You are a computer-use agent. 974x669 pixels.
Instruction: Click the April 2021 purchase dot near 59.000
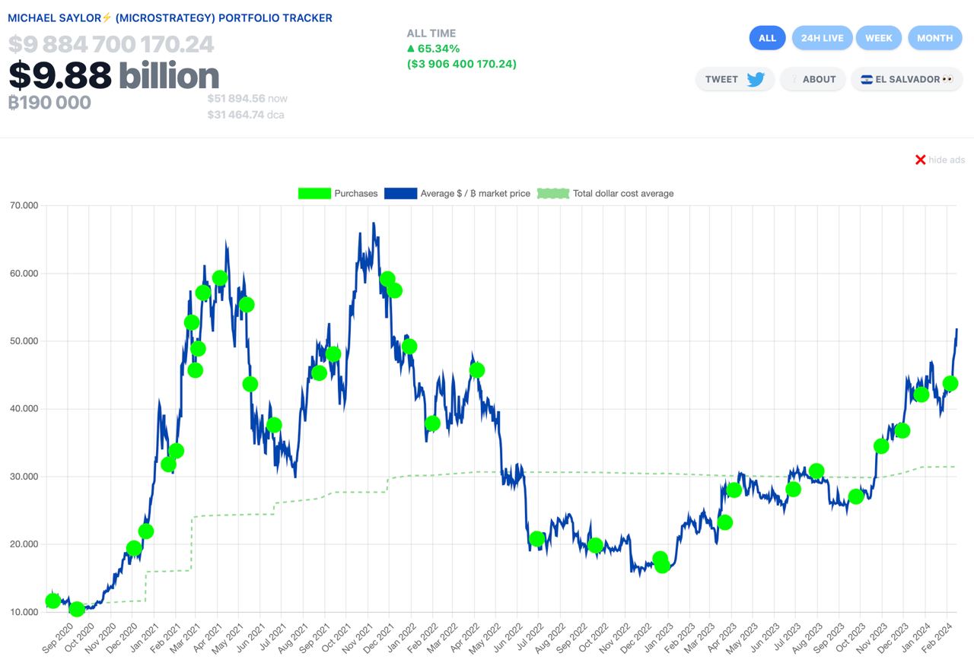click(x=220, y=278)
